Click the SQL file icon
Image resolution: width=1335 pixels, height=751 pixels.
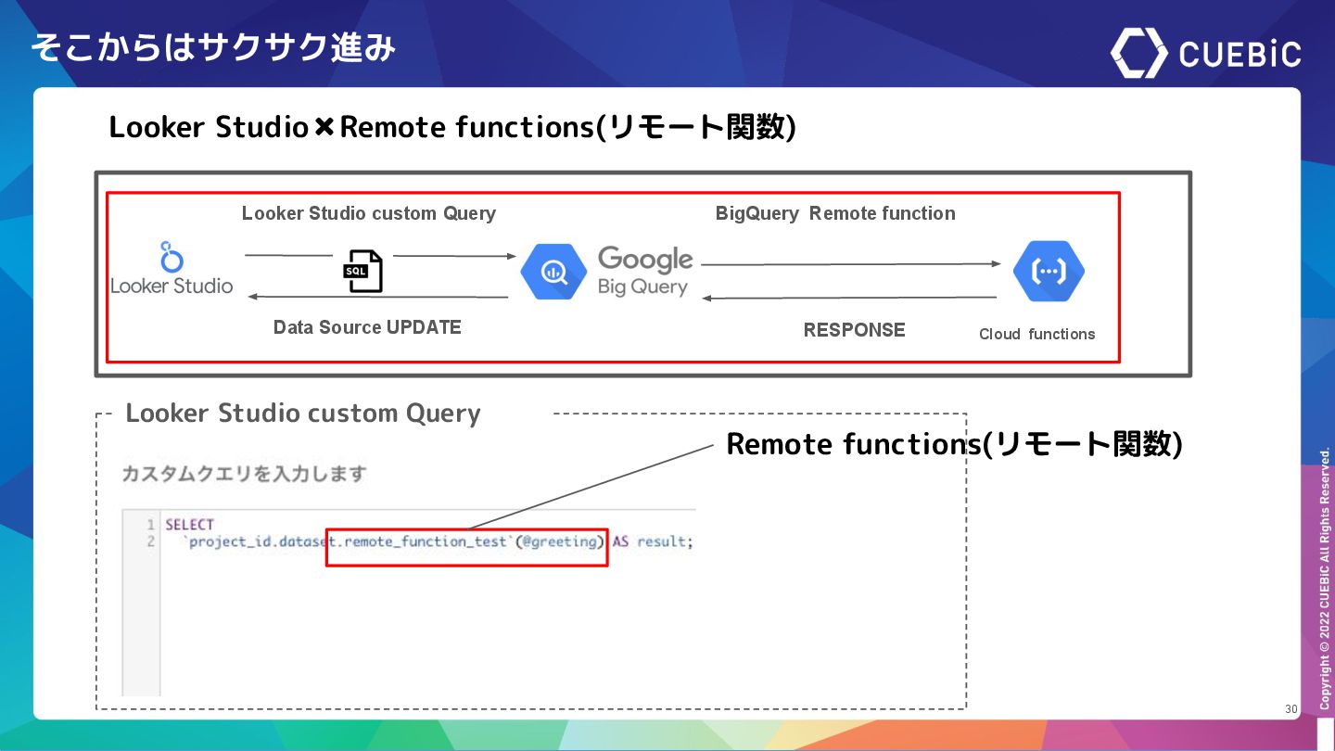[x=362, y=271]
